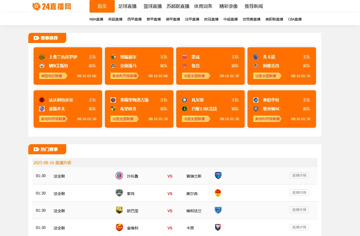Click the 奥伯华特 team crest icon
360x236 pixels.
tap(256, 100)
